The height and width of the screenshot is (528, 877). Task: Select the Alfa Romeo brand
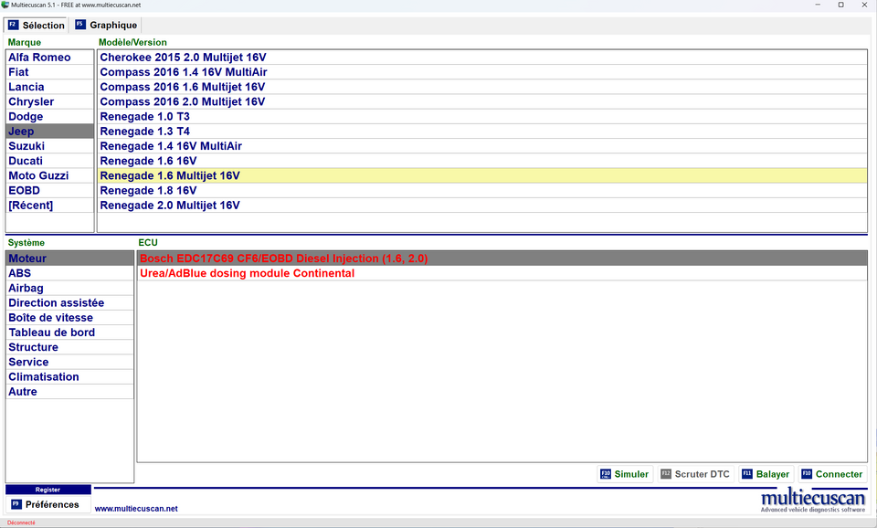pos(49,57)
